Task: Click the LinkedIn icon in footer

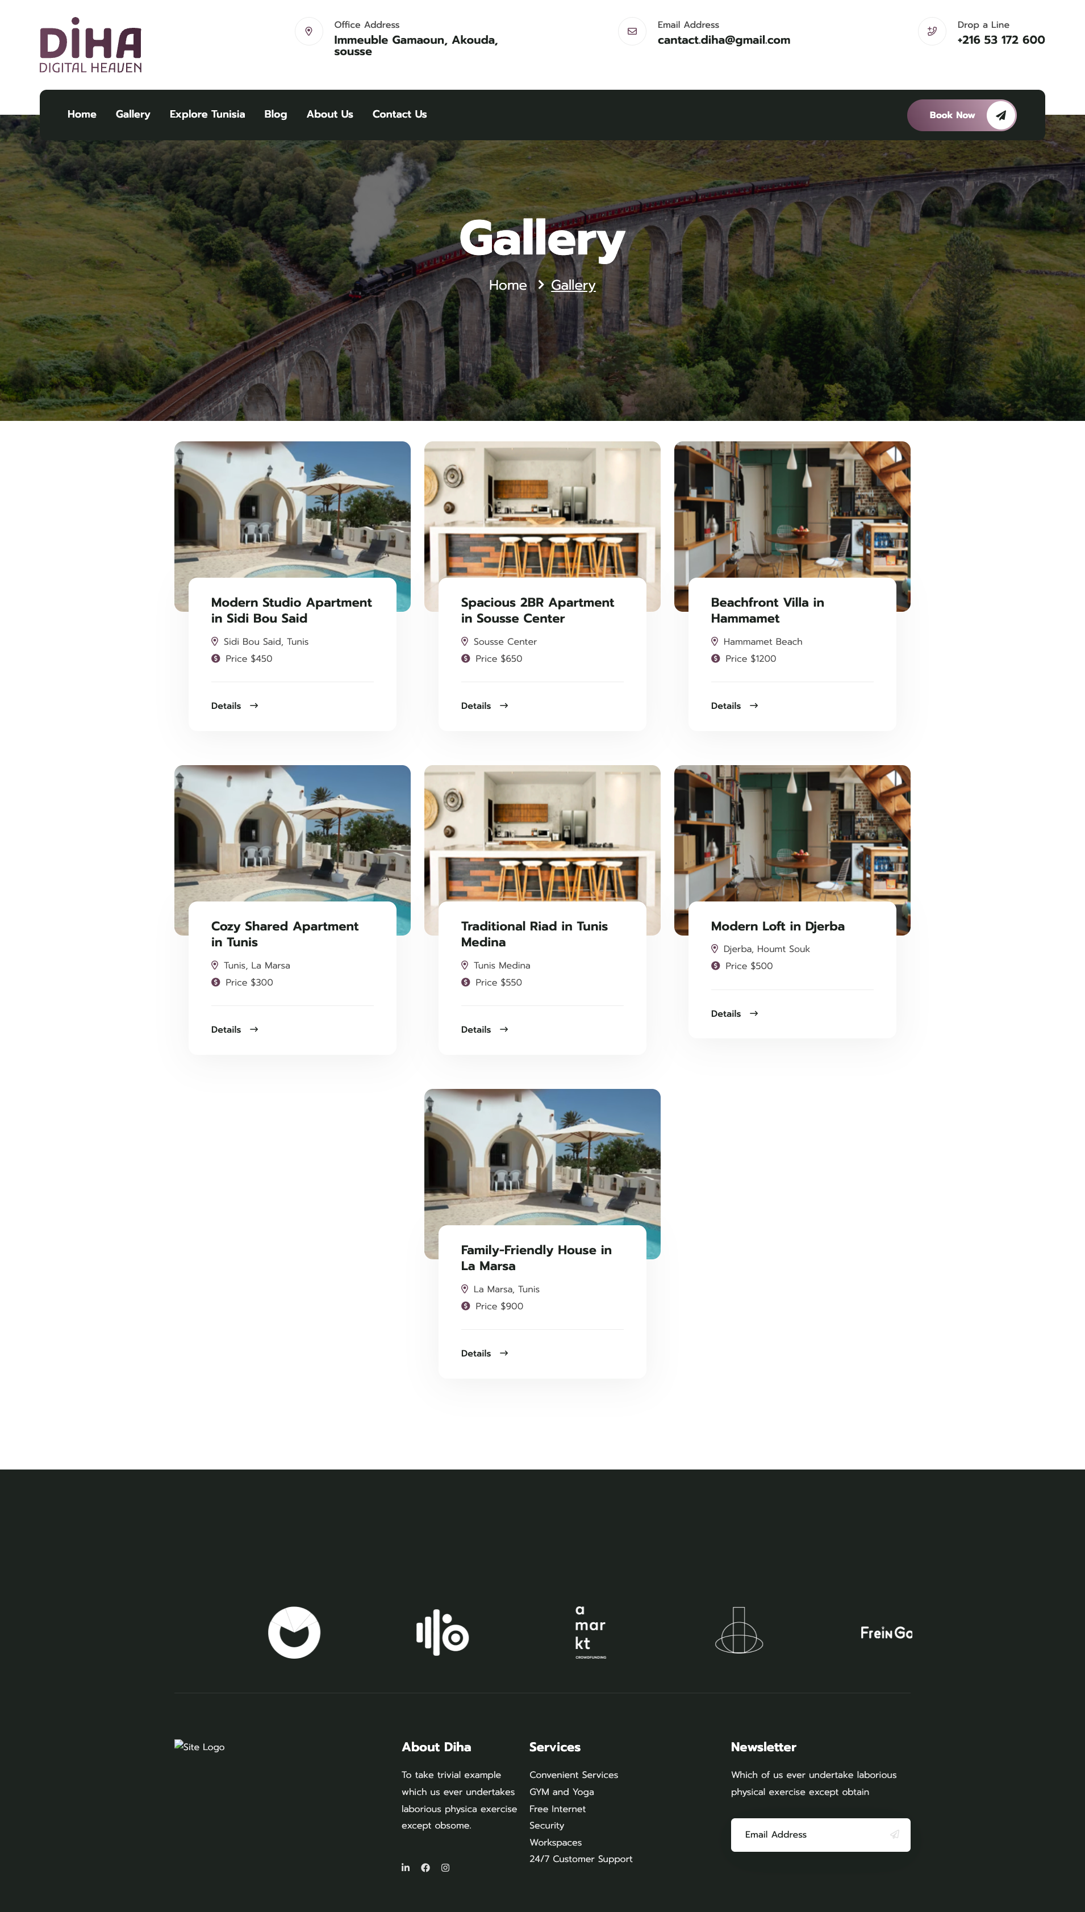Action: 406,1867
